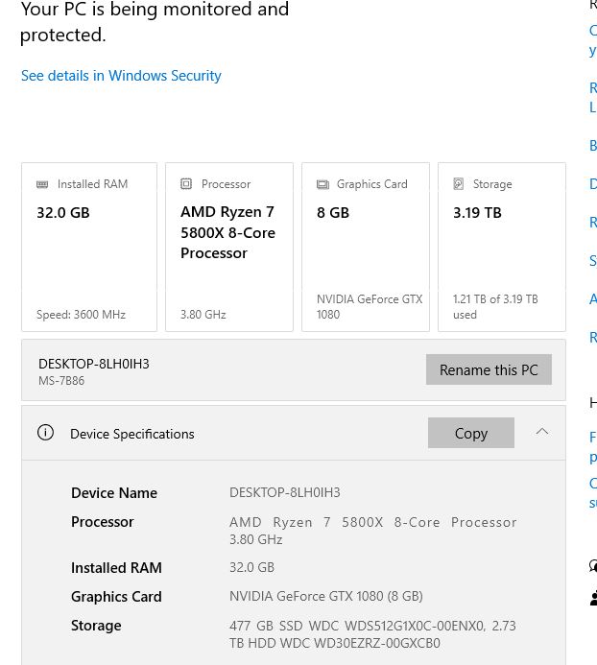Click the Speed: 3600 MHz text

[81, 315]
